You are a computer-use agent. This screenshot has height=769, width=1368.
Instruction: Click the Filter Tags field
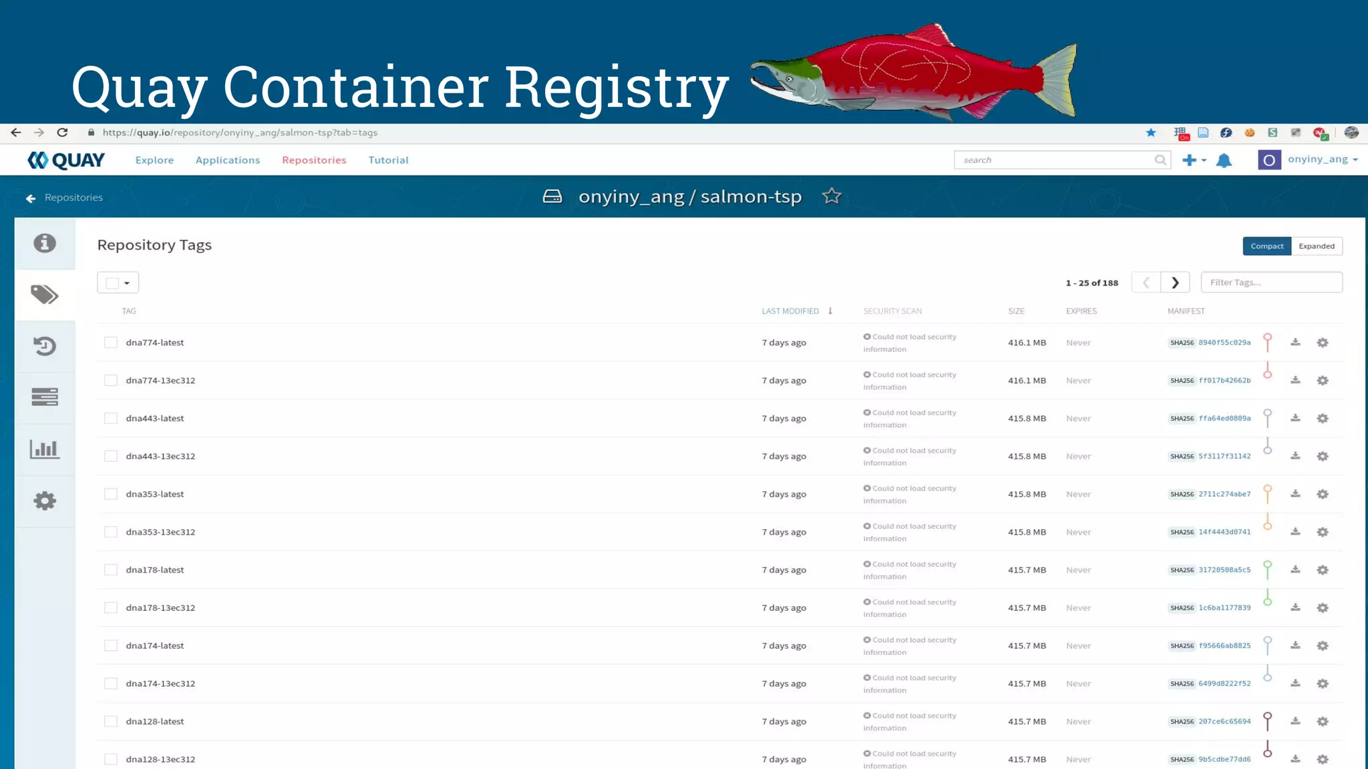point(1272,282)
